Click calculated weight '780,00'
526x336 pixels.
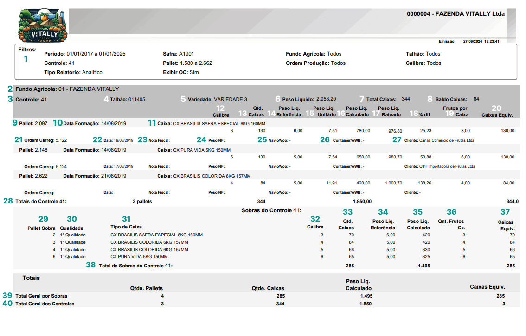click(x=363, y=131)
